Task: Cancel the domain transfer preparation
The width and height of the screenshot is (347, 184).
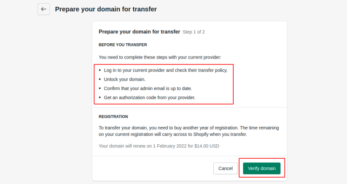Action: pos(225,168)
